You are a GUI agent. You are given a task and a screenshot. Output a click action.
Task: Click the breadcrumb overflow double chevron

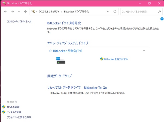point(37,12)
